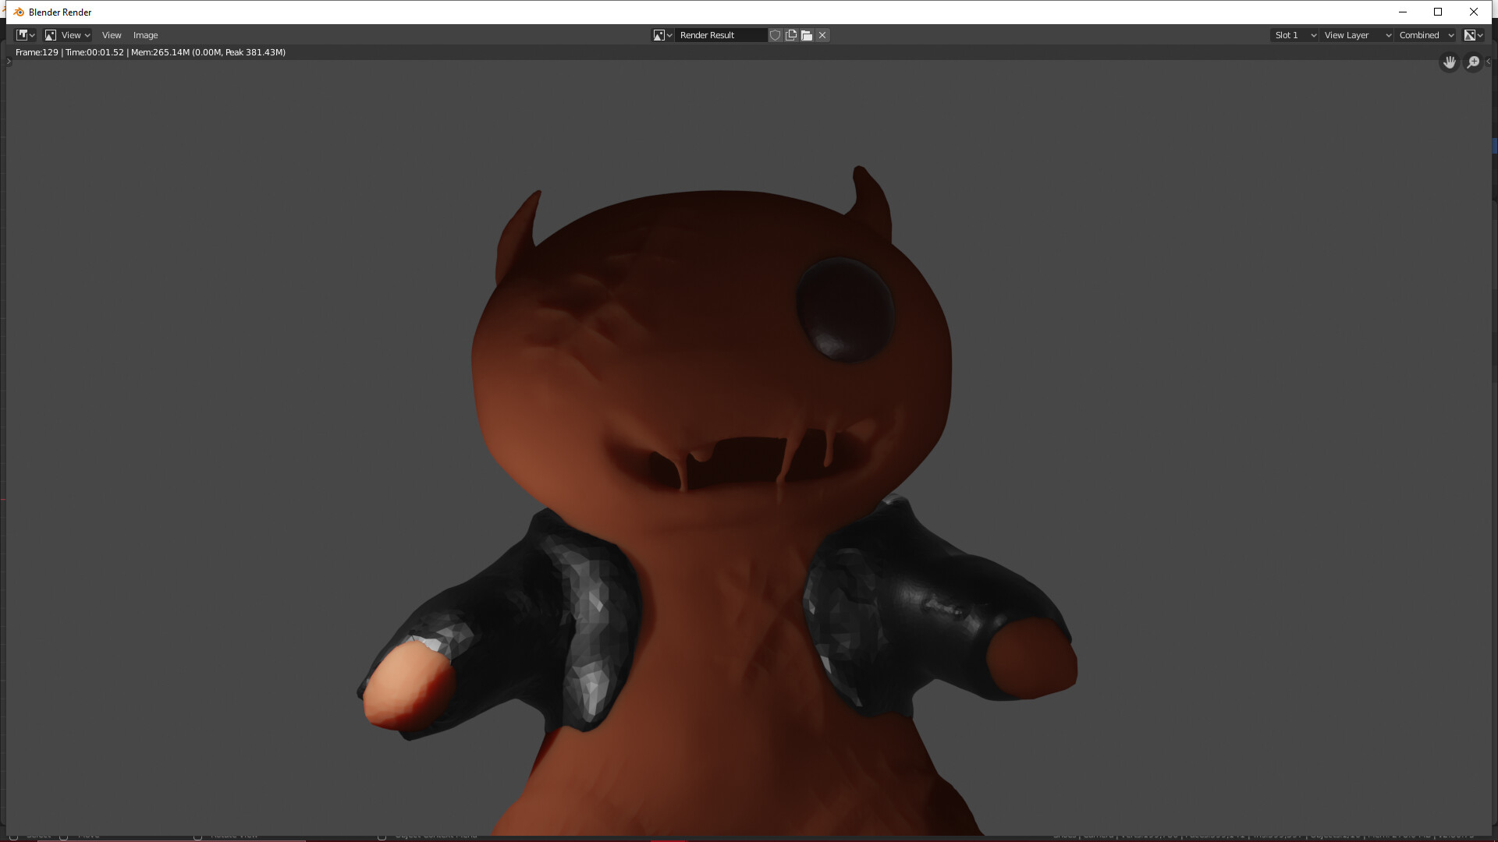Viewport: 1498px width, 842px height.
Task: Browse linked images via image icon
Action: click(662, 35)
